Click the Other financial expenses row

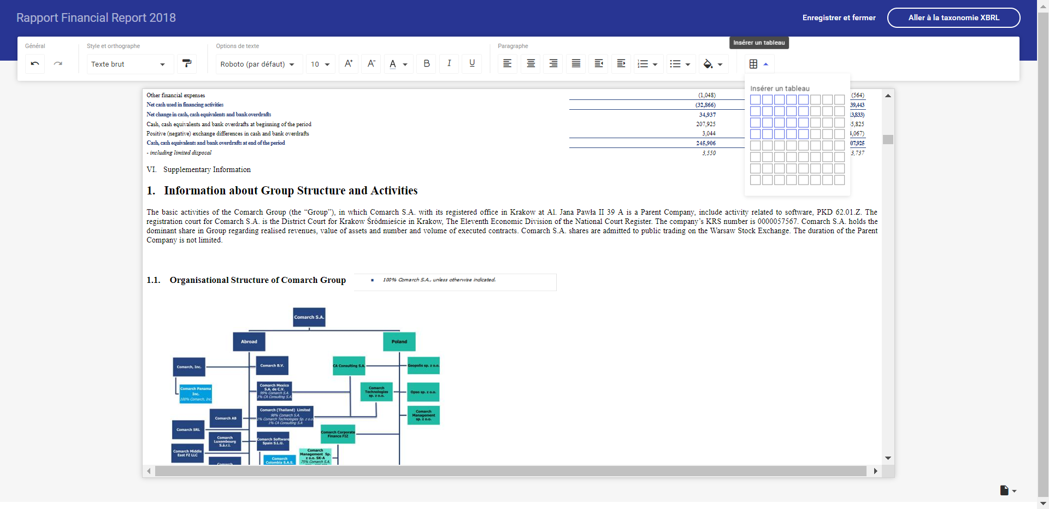[x=175, y=95]
